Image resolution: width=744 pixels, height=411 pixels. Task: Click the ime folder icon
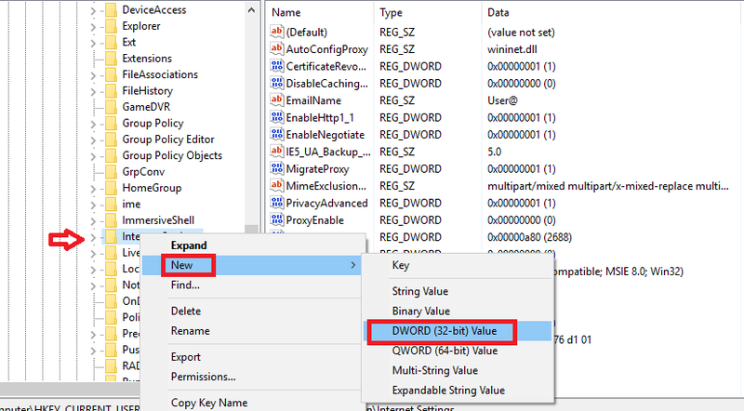pos(111,204)
